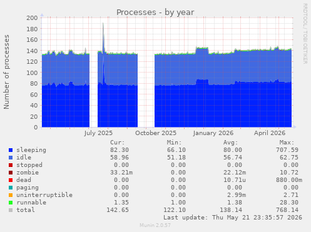Click the zombie legend color swatch
This screenshot has width=311, height=232.
pos(11,173)
